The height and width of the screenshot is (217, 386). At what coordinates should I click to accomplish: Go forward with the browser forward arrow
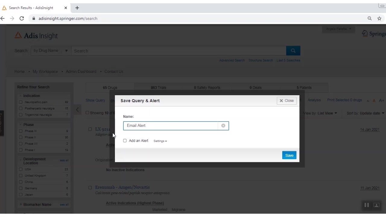(12, 18)
